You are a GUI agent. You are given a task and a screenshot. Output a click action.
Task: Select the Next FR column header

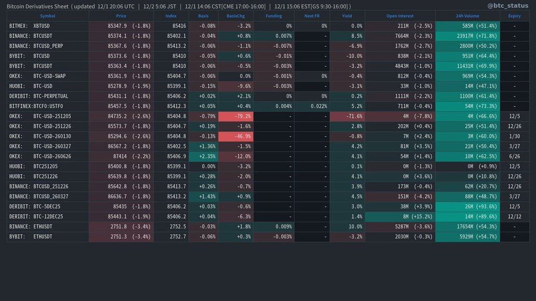tap(312, 16)
